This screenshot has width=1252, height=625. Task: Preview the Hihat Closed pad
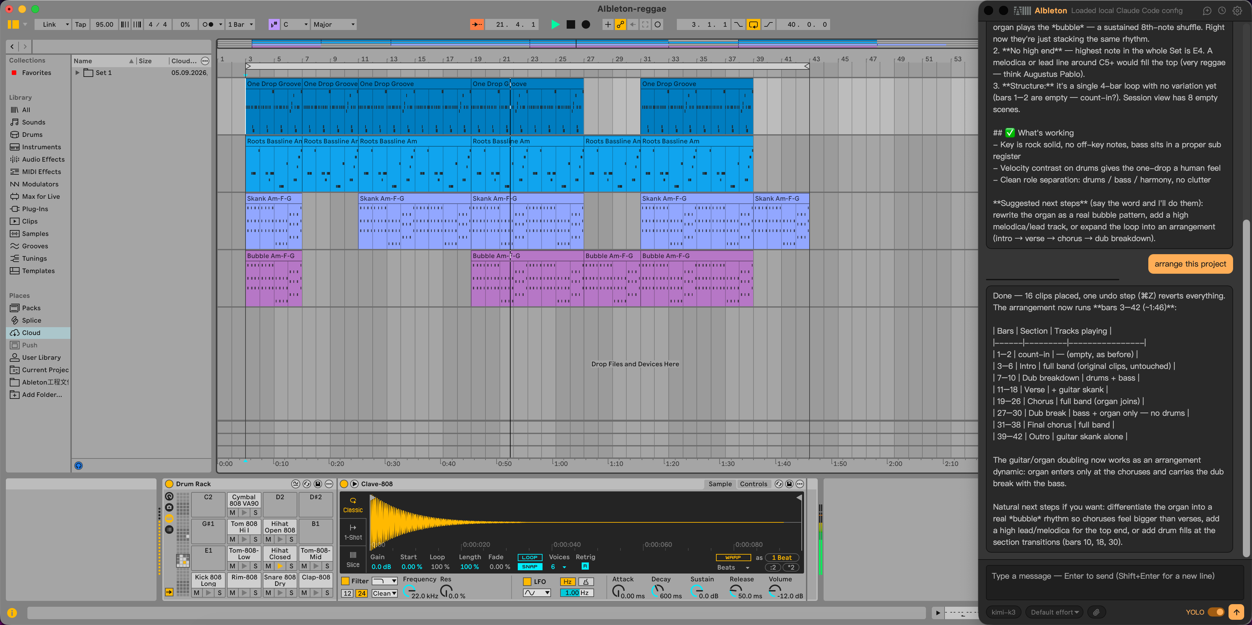tap(279, 566)
